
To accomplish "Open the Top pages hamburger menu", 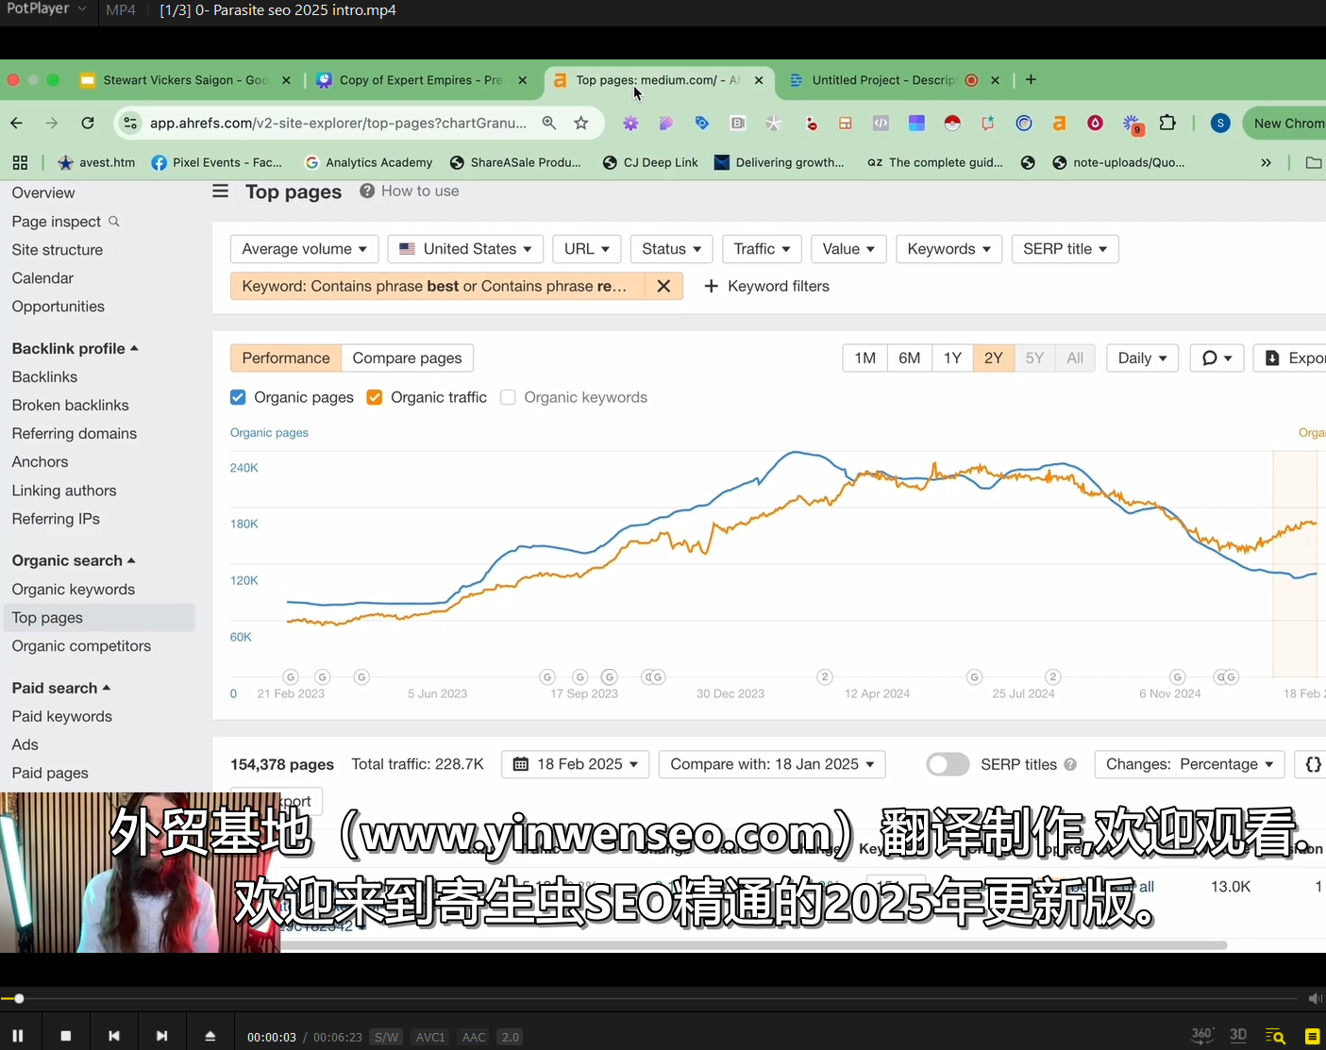I will click(220, 191).
